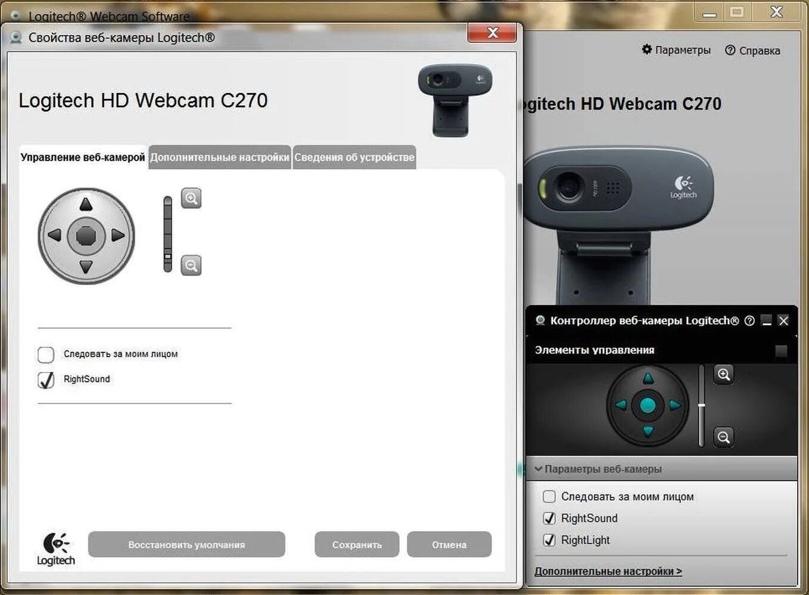Click teal center button on controller pad
Image resolution: width=809 pixels, height=595 pixels.
point(648,405)
